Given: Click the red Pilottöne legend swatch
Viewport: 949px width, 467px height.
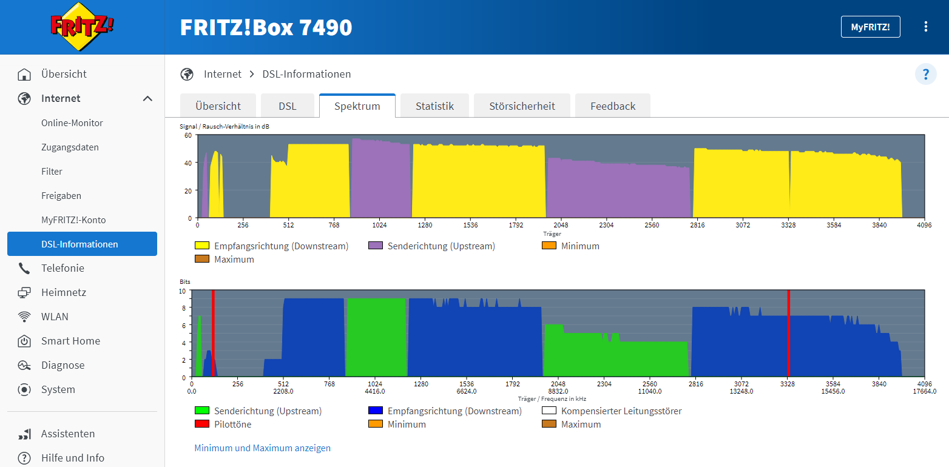Looking at the screenshot, I should 201,425.
